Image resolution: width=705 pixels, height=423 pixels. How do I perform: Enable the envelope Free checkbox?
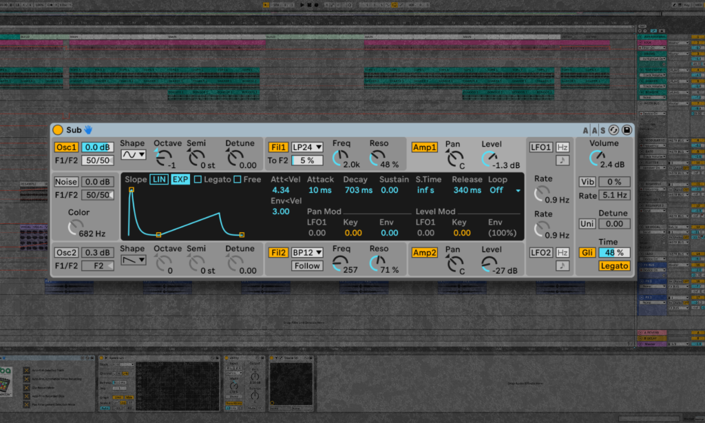coord(238,180)
